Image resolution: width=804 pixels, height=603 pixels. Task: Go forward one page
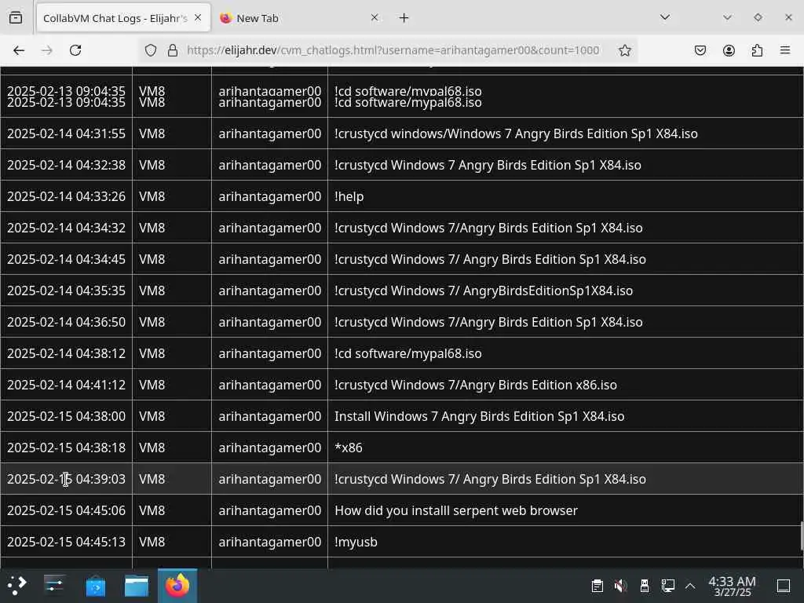(x=46, y=50)
